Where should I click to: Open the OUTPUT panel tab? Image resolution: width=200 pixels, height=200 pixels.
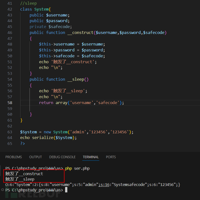(35, 157)
